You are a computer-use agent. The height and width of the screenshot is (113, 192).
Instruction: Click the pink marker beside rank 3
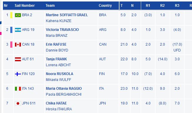[11, 45]
